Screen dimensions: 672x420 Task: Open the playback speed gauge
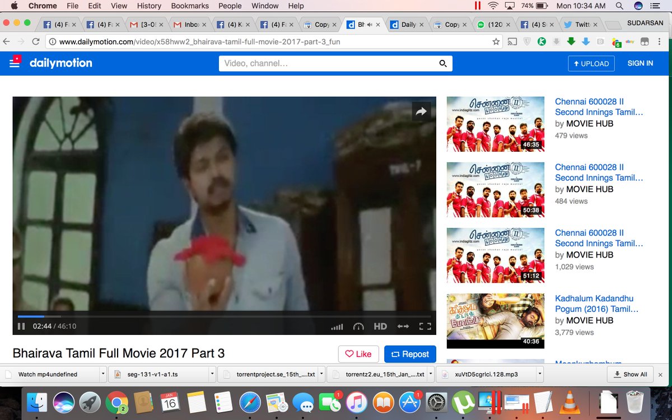point(358,326)
